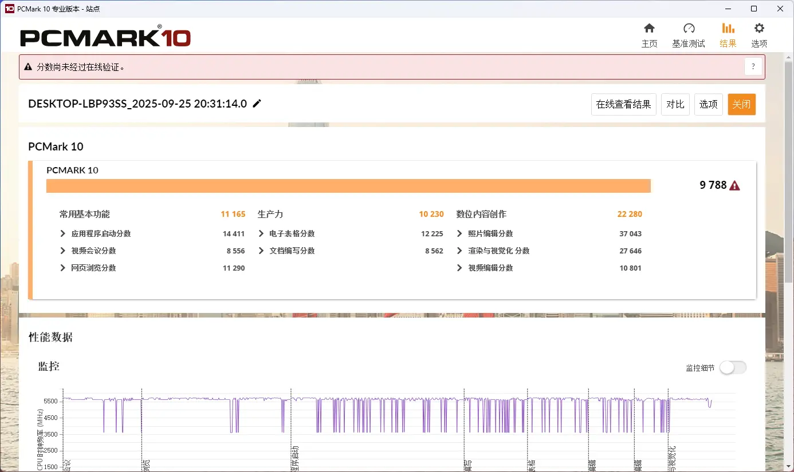Viewport: 794px width, 472px height.
Task: Click the 在线查看结果 button
Action: [624, 105]
